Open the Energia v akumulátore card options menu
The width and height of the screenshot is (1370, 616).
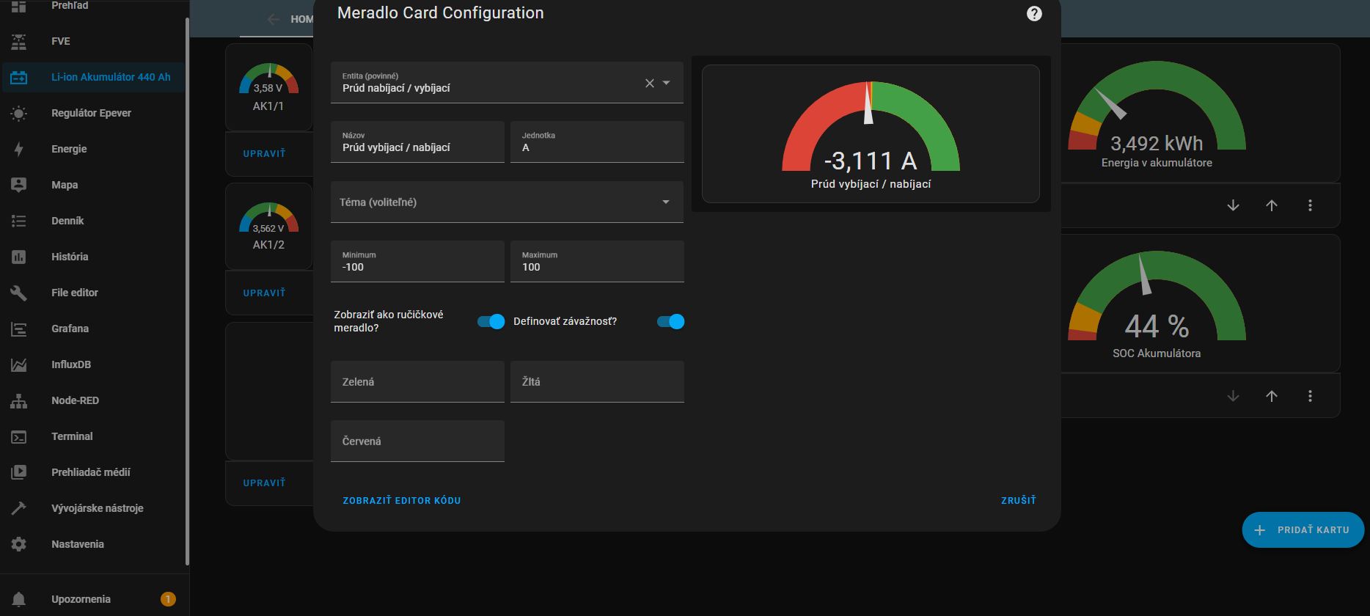(1310, 205)
